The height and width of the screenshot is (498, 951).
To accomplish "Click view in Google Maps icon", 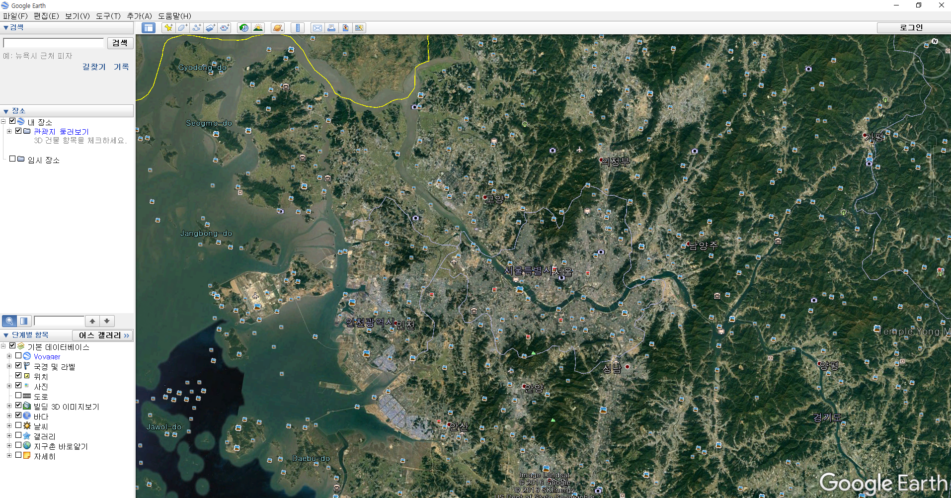I will tap(359, 28).
